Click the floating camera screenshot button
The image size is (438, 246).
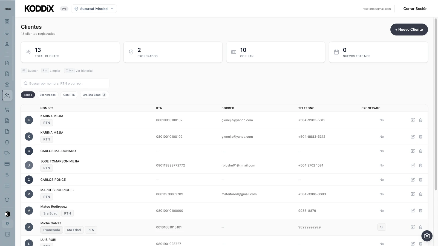point(427,236)
